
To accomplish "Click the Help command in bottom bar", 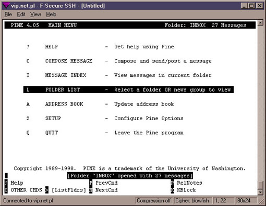I will click(x=17, y=183).
